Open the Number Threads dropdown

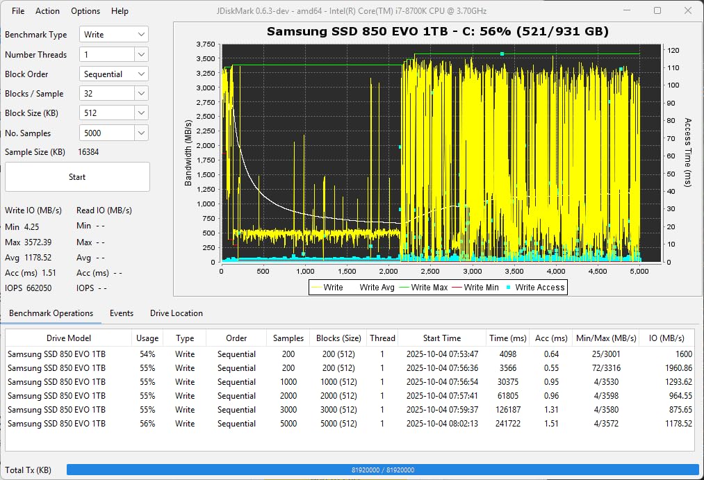pos(113,53)
